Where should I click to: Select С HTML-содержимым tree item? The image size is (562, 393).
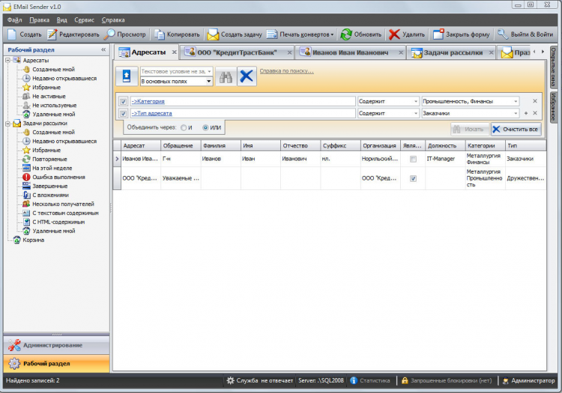pos(58,222)
